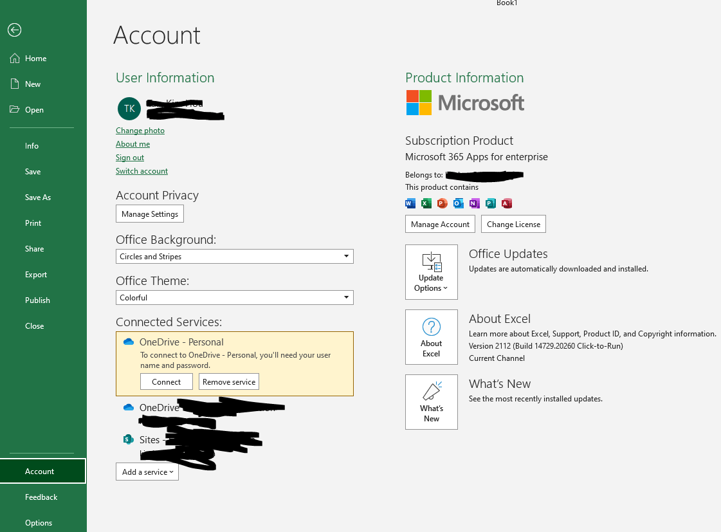Open the Add a service dropdown

147,472
